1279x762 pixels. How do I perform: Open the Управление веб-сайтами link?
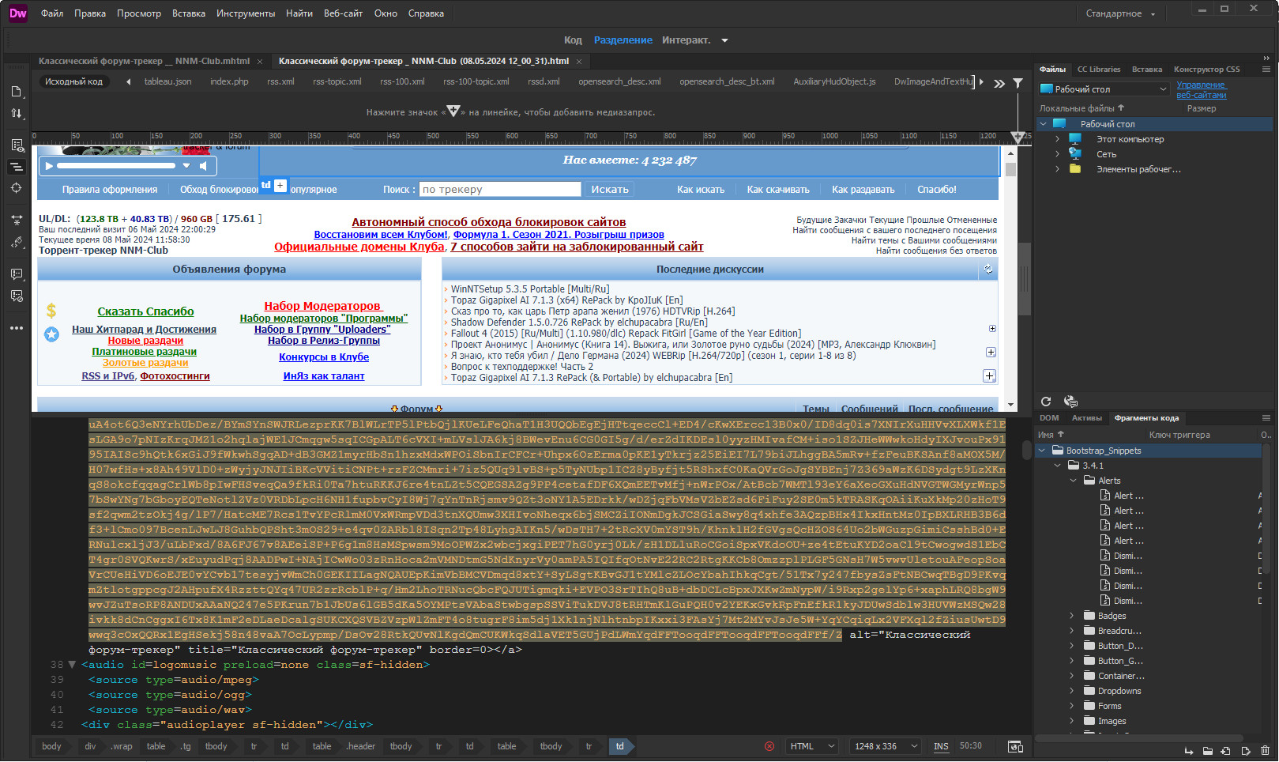[1202, 90]
